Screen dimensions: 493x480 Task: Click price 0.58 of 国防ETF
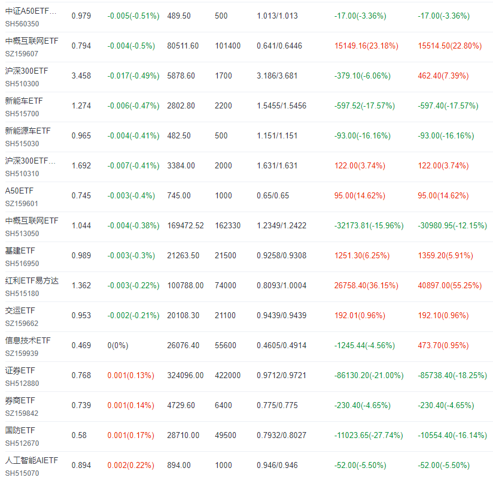tap(79, 435)
